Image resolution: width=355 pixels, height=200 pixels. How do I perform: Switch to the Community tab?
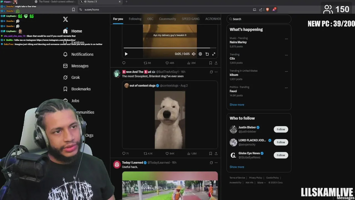point(168,19)
